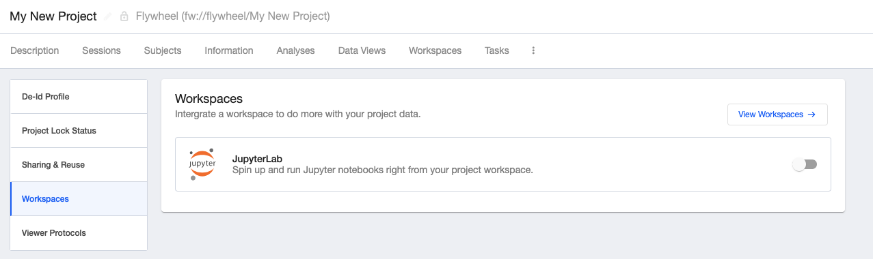Select the Information tab
The height and width of the screenshot is (259, 873).
pyautogui.click(x=229, y=50)
